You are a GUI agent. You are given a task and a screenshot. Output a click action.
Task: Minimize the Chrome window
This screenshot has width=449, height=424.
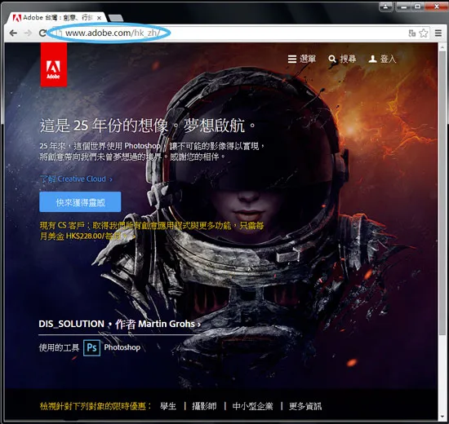[403, 7]
